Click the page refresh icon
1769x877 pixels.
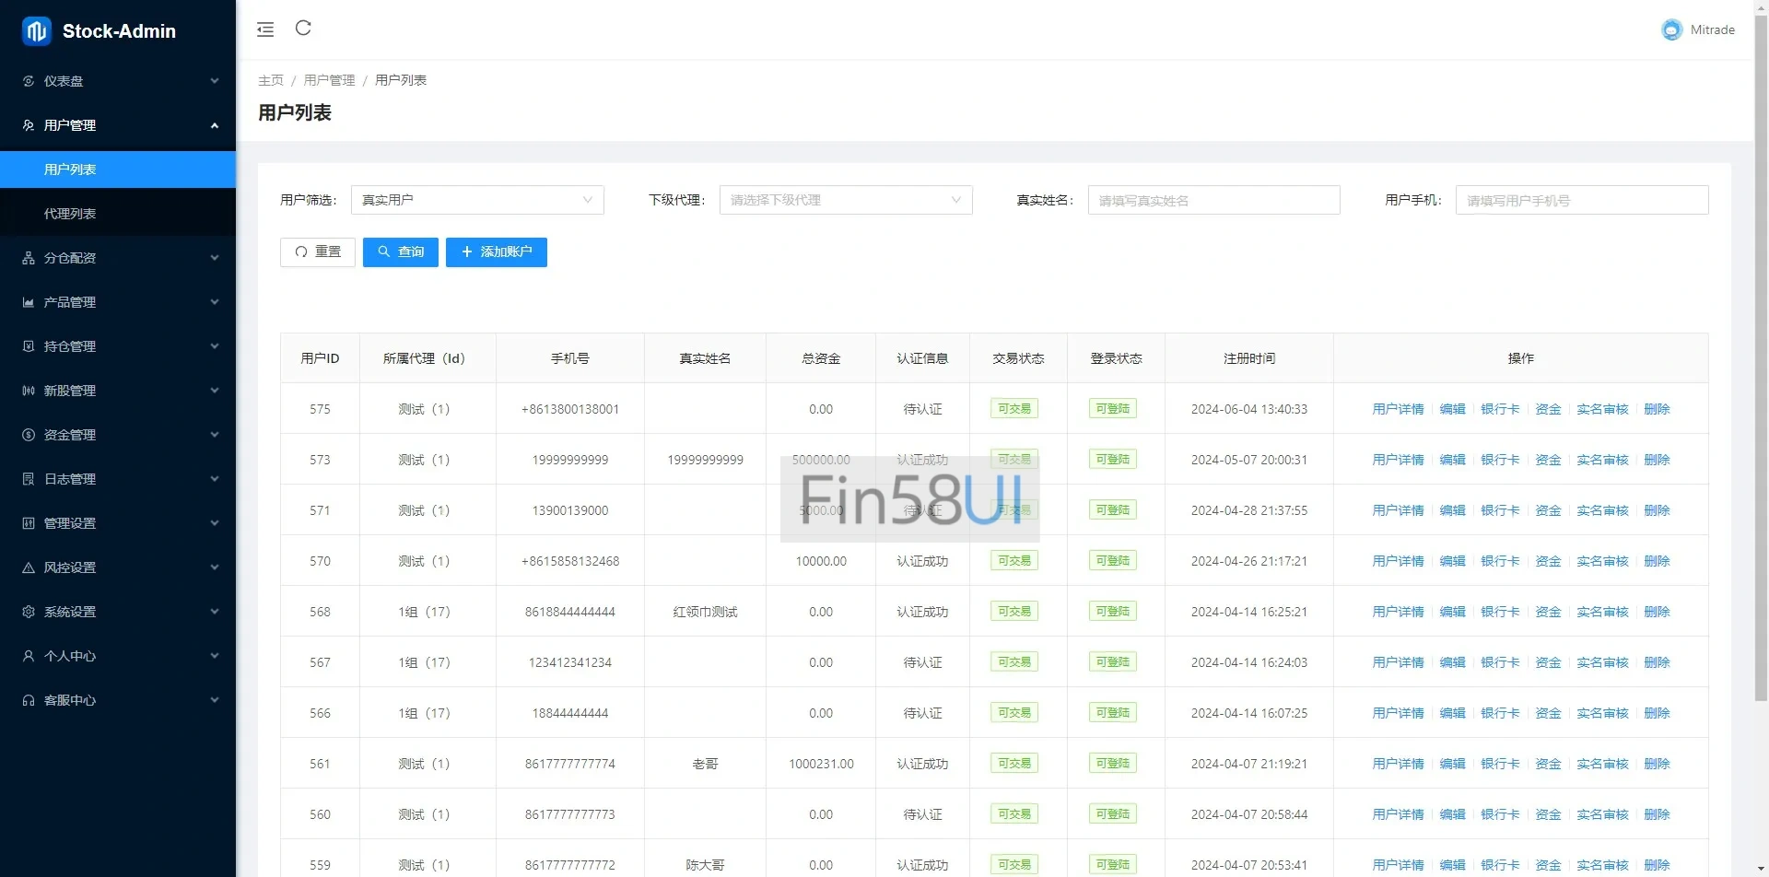coord(303,29)
